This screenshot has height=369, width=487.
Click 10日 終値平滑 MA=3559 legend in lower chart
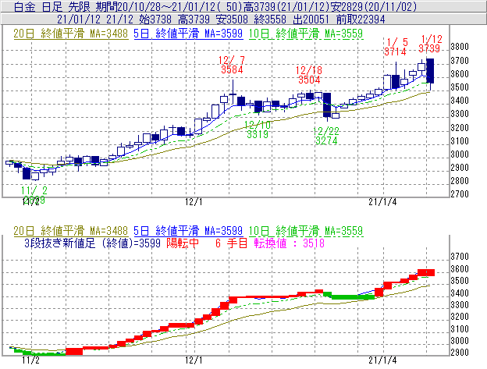click(x=306, y=231)
